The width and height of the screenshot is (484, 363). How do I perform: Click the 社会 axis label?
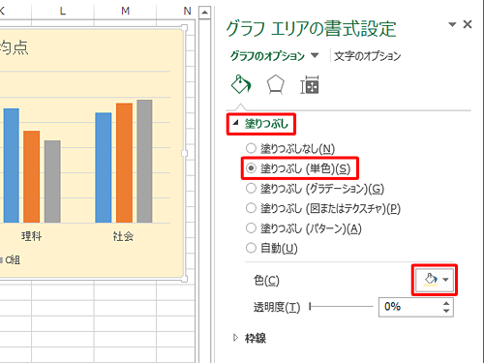[123, 236]
